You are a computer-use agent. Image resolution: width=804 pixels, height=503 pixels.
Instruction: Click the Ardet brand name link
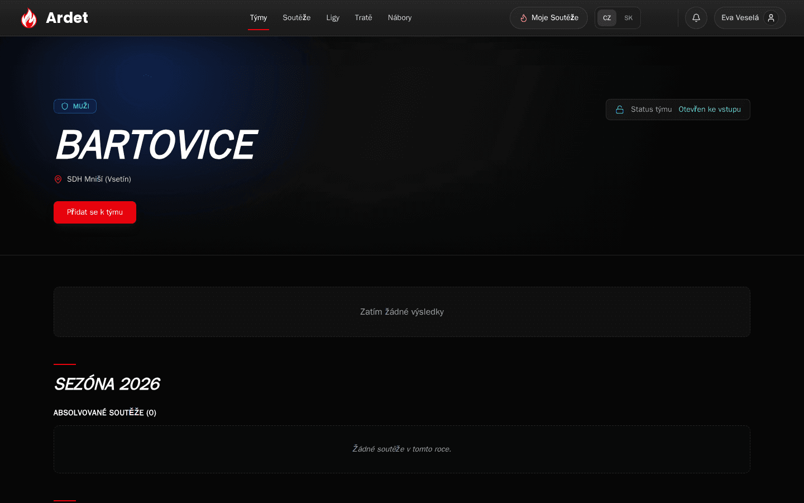click(67, 18)
